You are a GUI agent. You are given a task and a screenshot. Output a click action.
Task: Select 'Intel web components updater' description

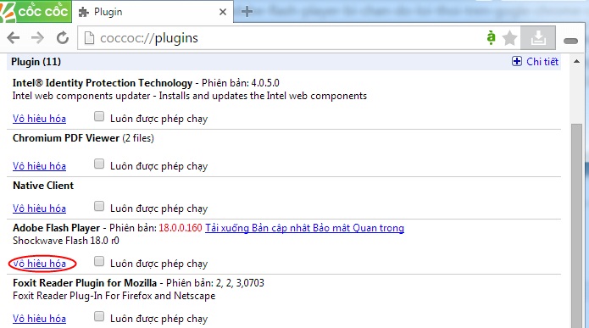[190, 96]
